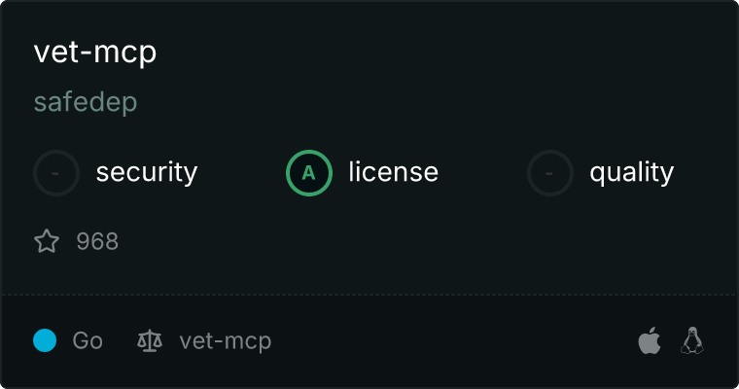This screenshot has width=739, height=389.
Task: Click the empty security grade circle
Action: tap(56, 173)
